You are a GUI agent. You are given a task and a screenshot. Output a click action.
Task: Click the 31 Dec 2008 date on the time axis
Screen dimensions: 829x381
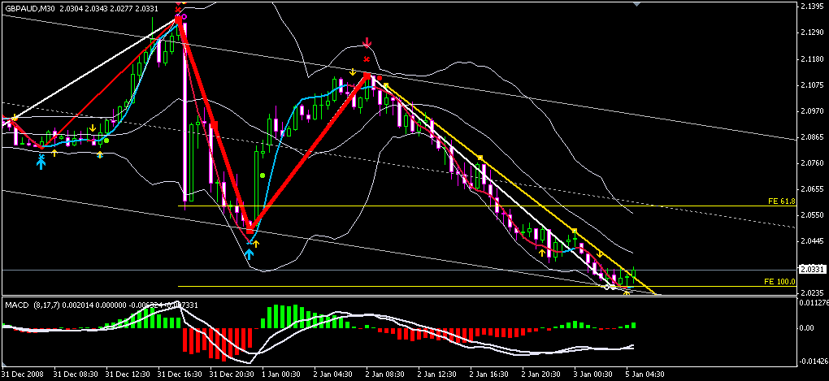point(24,375)
